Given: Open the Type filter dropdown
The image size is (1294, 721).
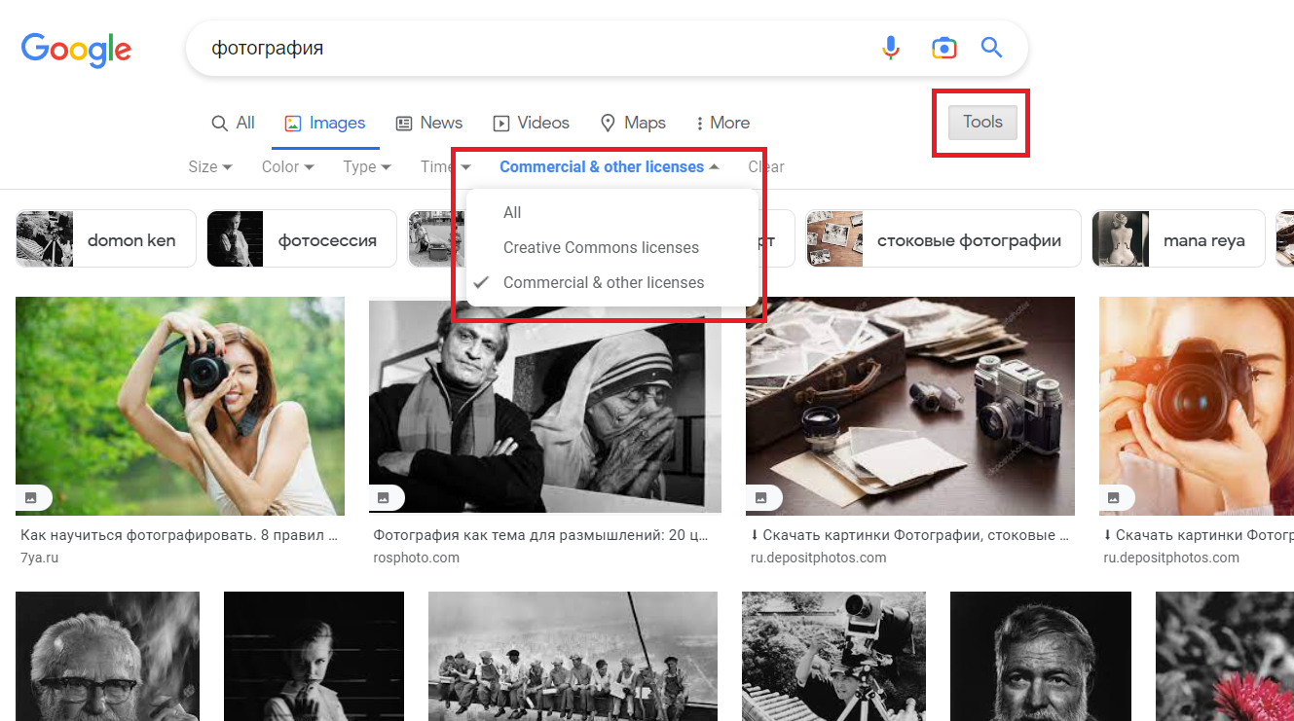Looking at the screenshot, I should pos(366,167).
